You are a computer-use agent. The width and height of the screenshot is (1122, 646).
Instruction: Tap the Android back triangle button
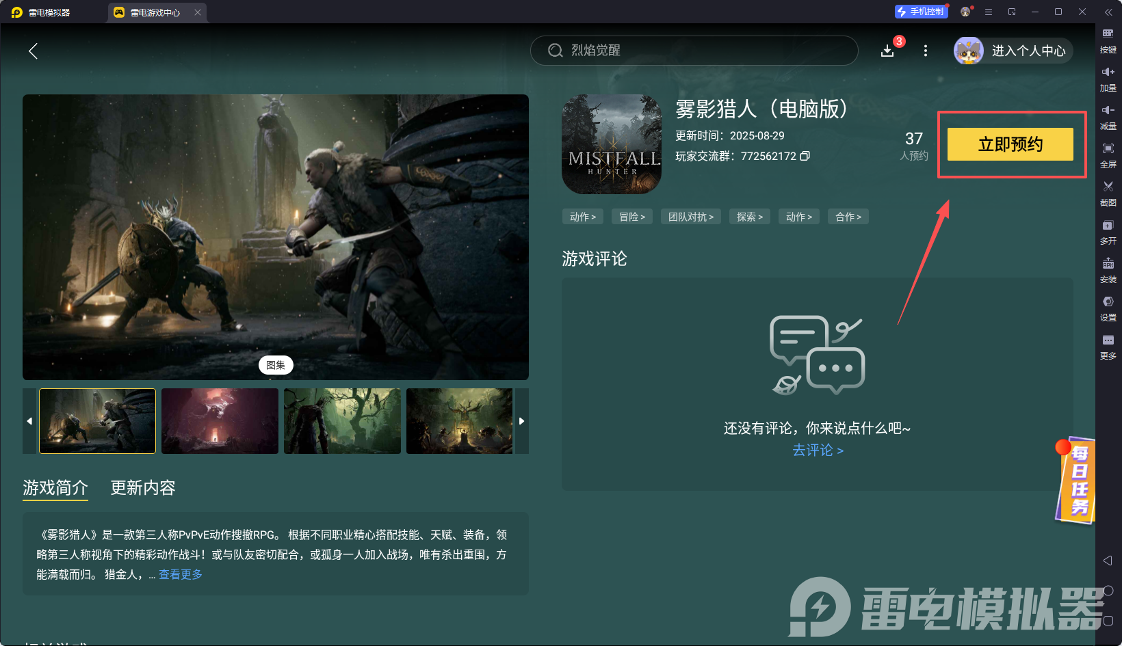[1108, 561]
